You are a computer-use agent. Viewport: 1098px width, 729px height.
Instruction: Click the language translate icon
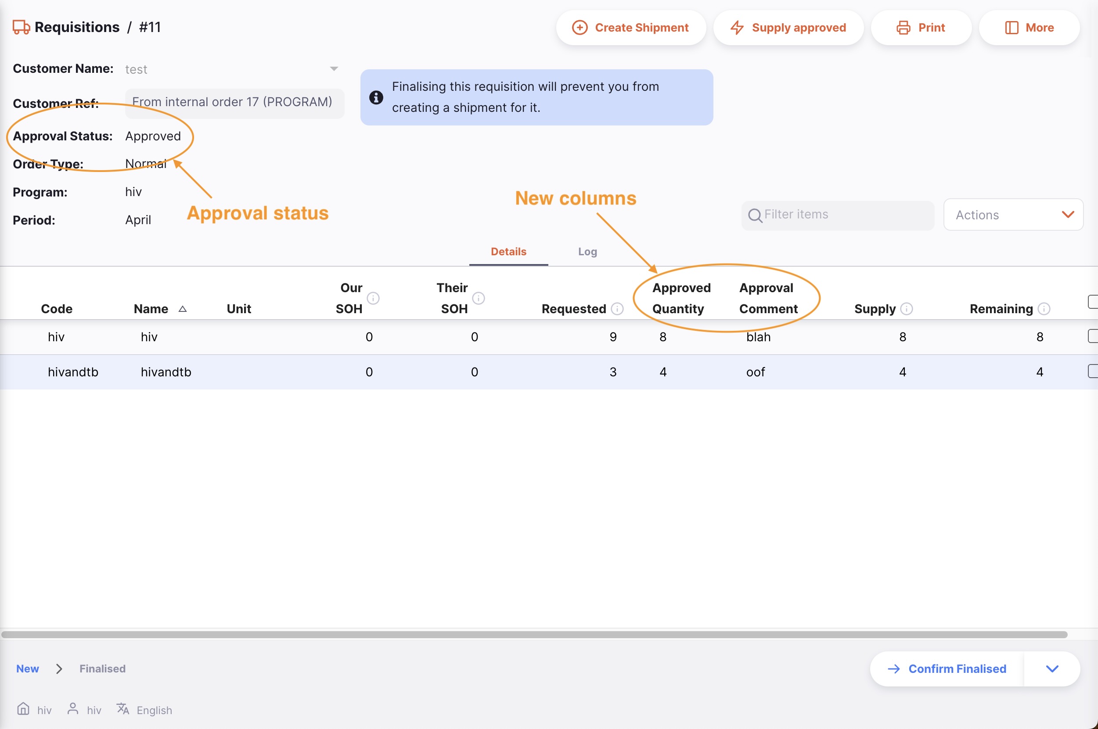pyautogui.click(x=123, y=708)
